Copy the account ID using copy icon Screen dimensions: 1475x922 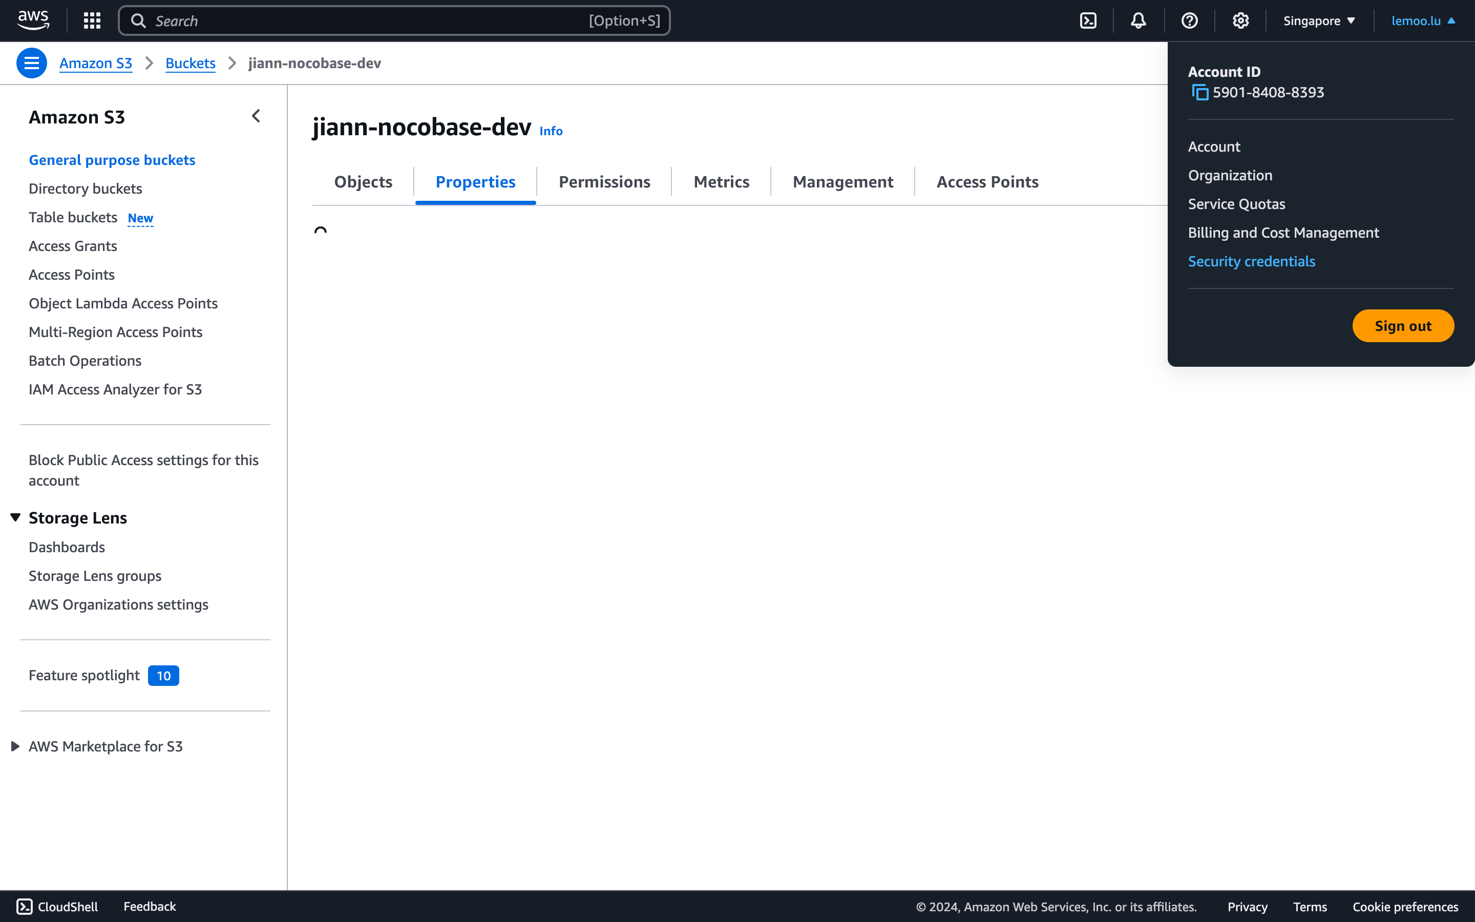pyautogui.click(x=1199, y=93)
